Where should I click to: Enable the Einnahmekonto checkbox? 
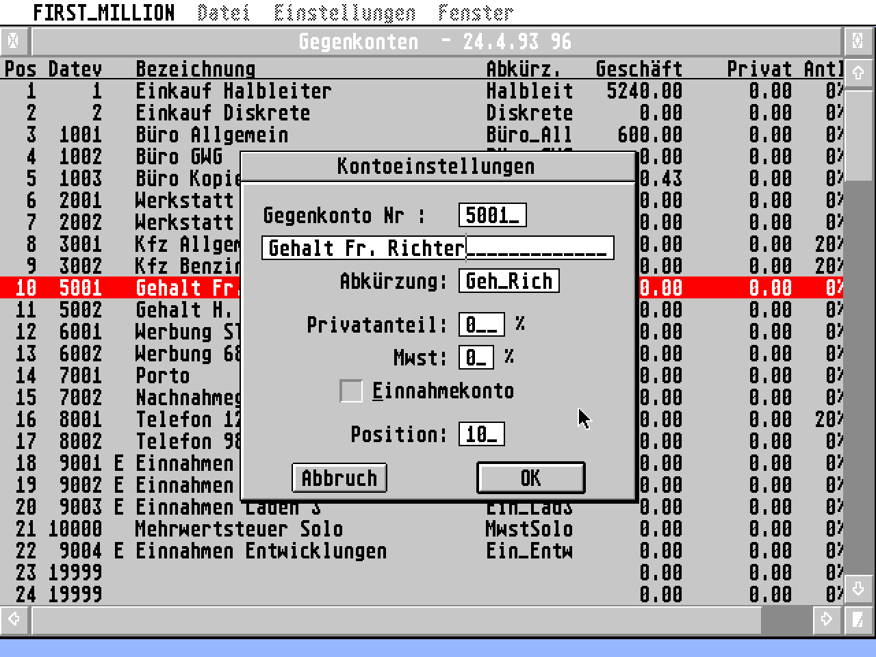(351, 391)
